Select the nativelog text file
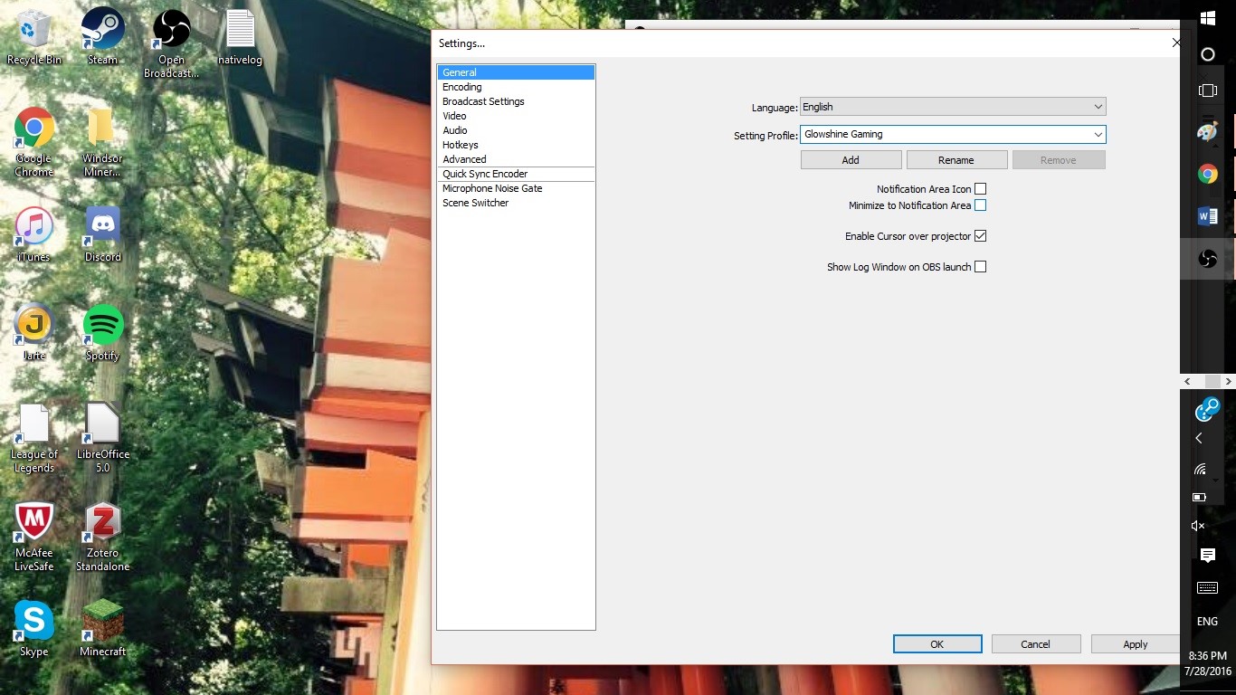 coord(240,36)
